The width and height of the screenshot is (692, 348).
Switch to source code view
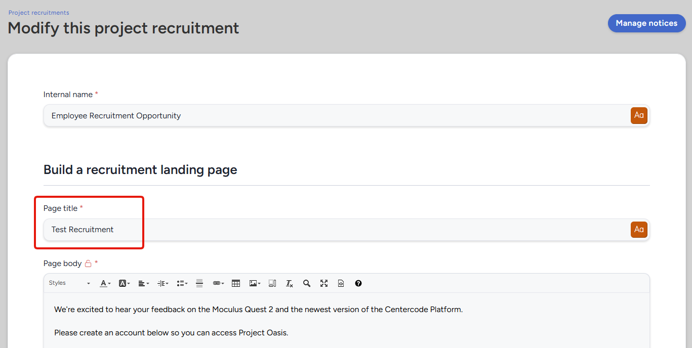tap(341, 283)
